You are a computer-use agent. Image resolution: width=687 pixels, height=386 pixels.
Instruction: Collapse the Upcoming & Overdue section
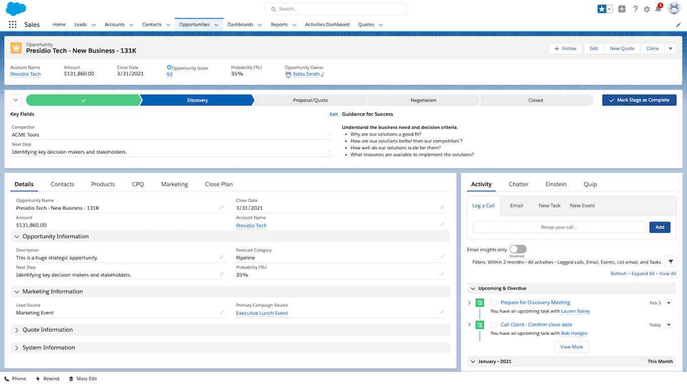click(x=473, y=289)
